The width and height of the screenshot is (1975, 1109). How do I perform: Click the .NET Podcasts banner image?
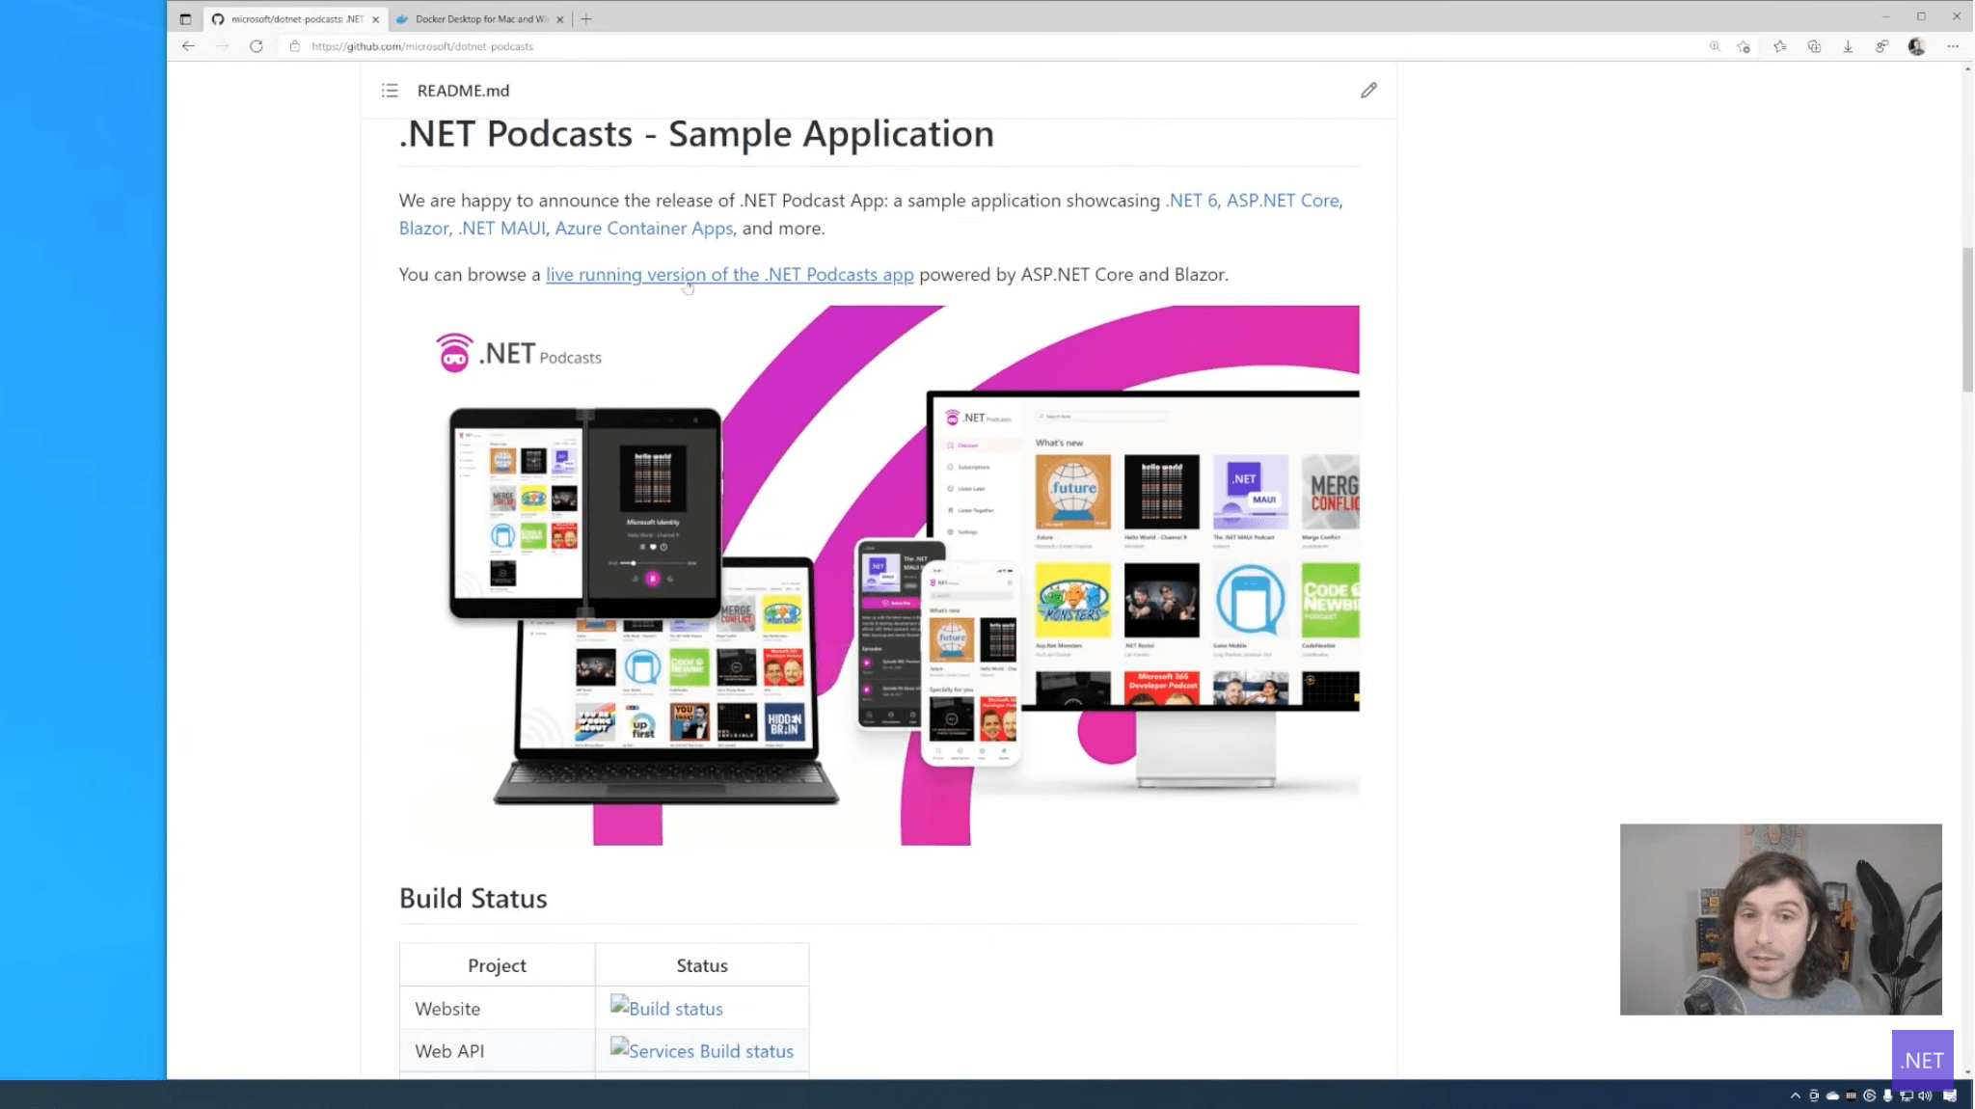tap(879, 575)
